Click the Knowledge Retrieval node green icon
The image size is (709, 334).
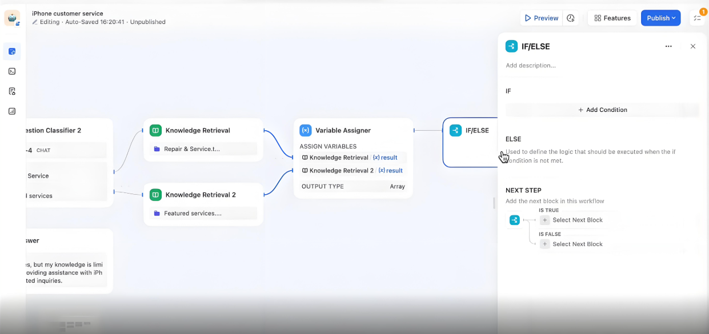155,130
